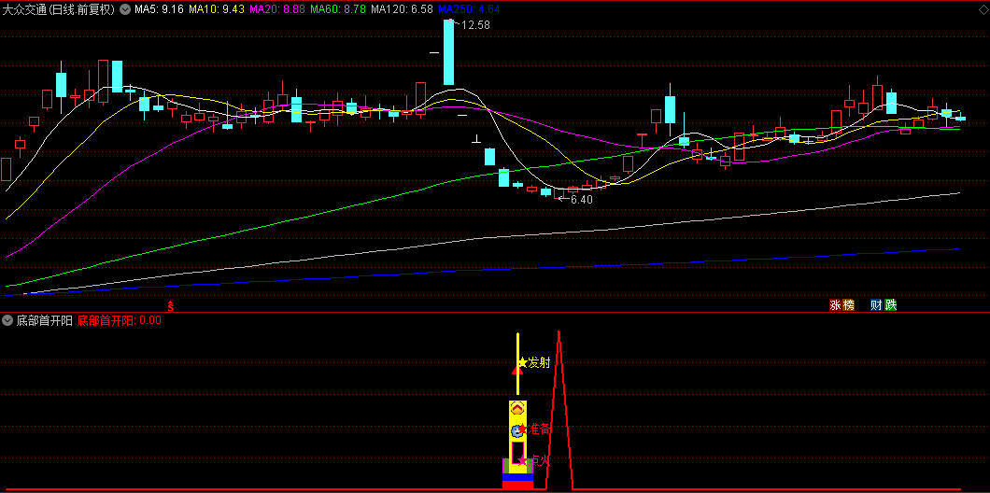The image size is (990, 493).
Task: Click the 财 financial marker icon
Action: (x=876, y=304)
